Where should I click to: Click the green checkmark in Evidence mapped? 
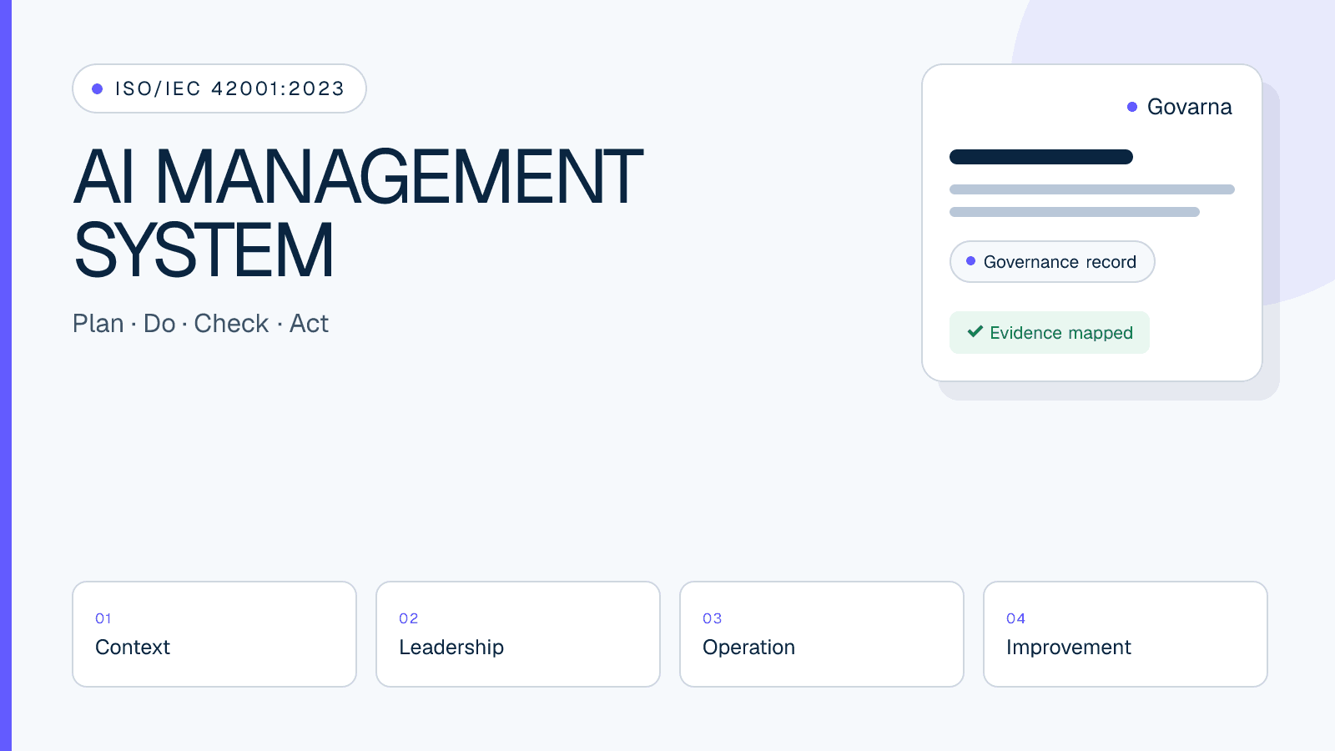[x=975, y=331]
